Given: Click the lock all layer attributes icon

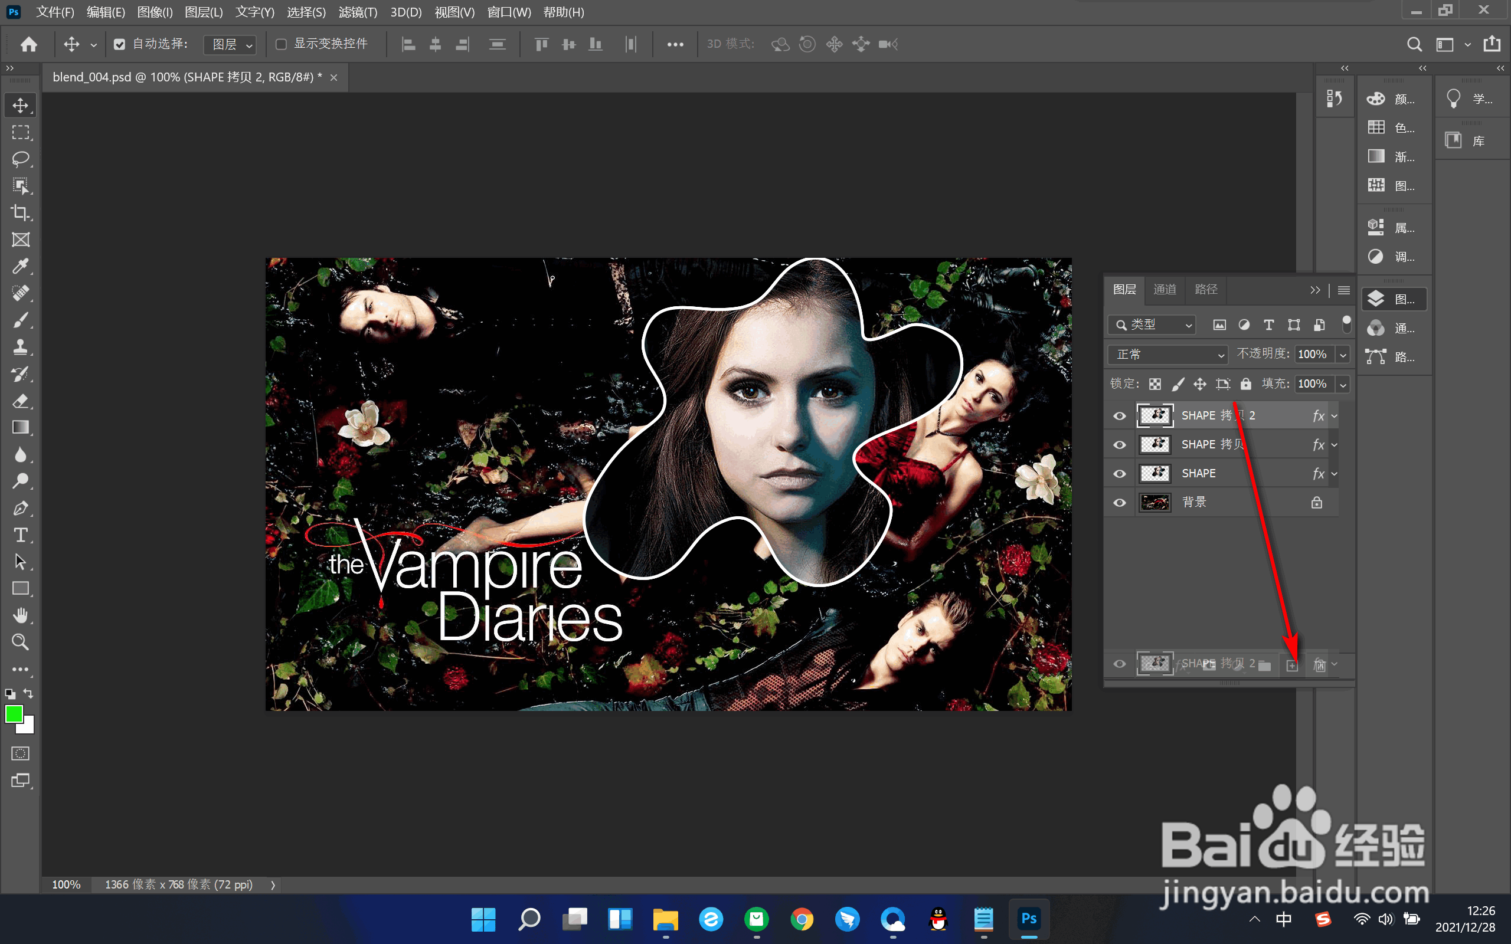Looking at the screenshot, I should coord(1245,384).
